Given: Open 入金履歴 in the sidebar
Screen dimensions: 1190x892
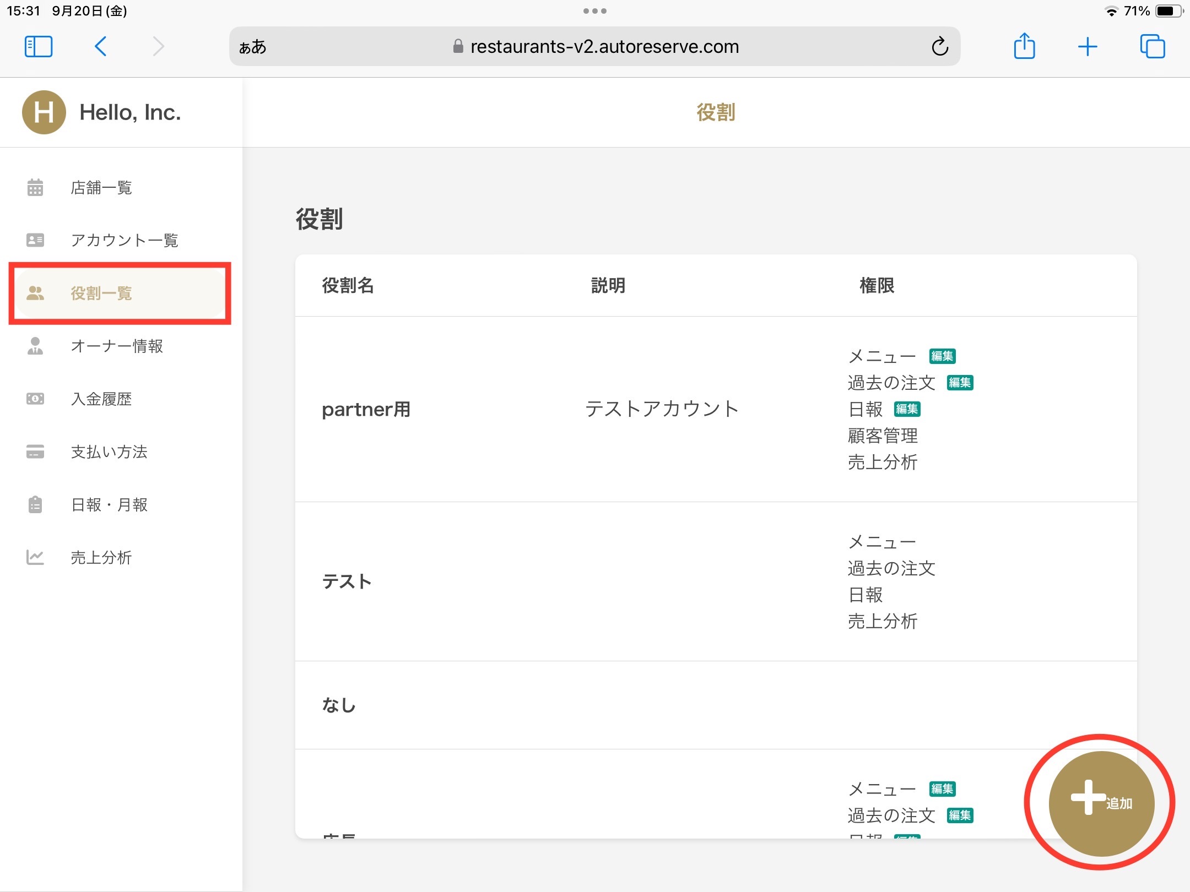Looking at the screenshot, I should tap(101, 399).
